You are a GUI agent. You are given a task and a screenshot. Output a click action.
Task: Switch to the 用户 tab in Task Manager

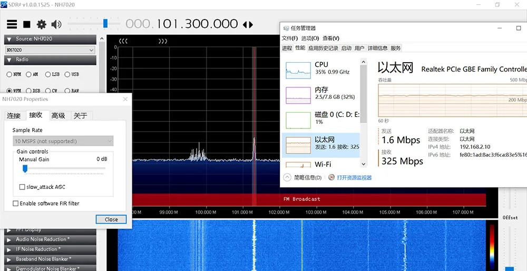(359, 48)
